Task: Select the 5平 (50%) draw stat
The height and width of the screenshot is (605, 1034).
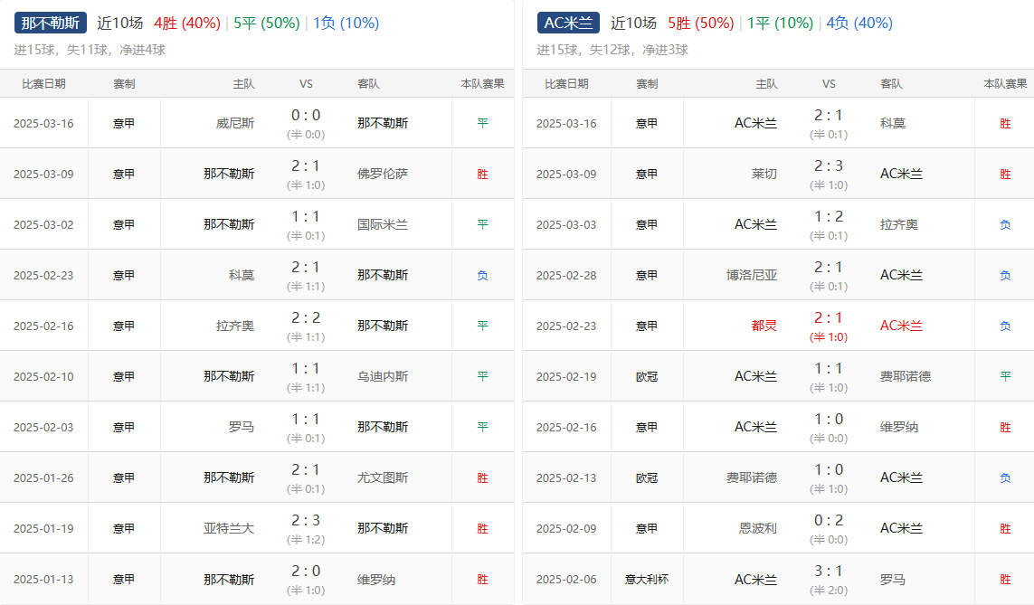Action: pos(267,24)
